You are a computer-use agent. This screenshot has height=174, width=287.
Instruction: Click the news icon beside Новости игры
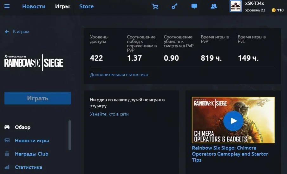click(x=7, y=141)
